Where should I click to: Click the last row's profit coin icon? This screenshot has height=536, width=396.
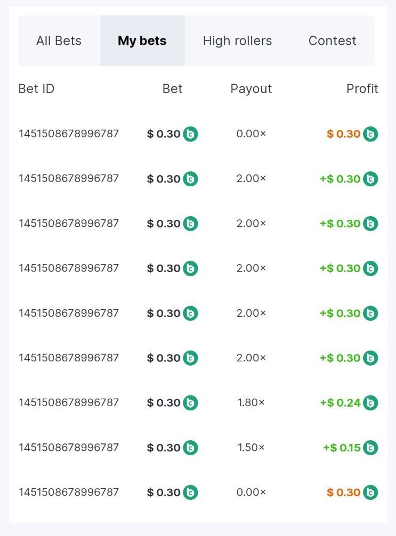pyautogui.click(x=370, y=492)
